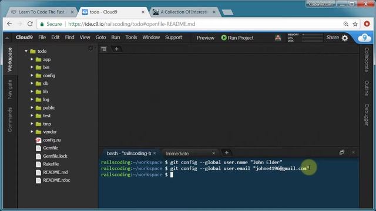The height and width of the screenshot is (211, 376).
Task: Add new terminal tab with plus icon
Action: pyautogui.click(x=226, y=152)
